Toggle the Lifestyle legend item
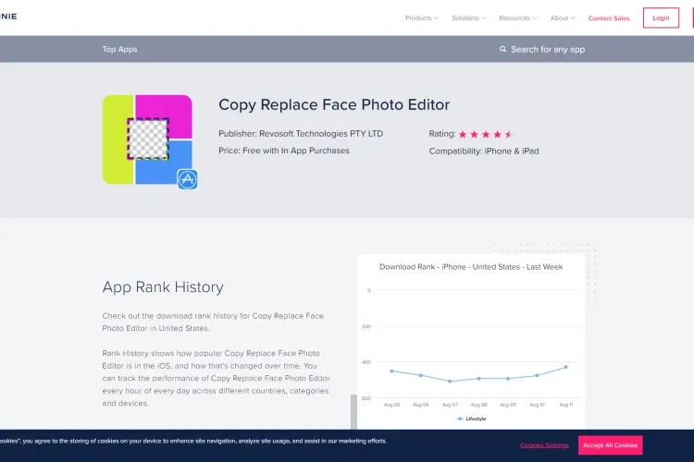 point(471,419)
